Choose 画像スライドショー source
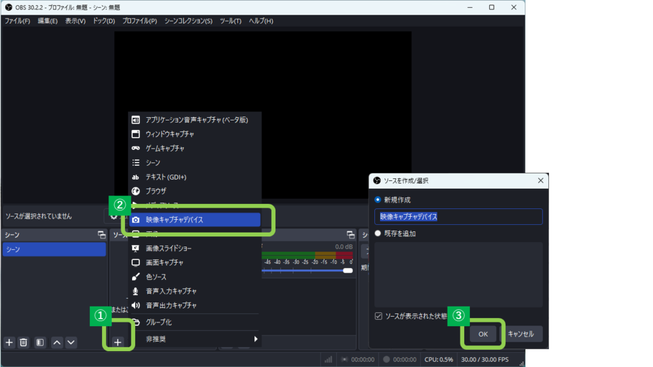The width and height of the screenshot is (653, 367). coord(194,248)
